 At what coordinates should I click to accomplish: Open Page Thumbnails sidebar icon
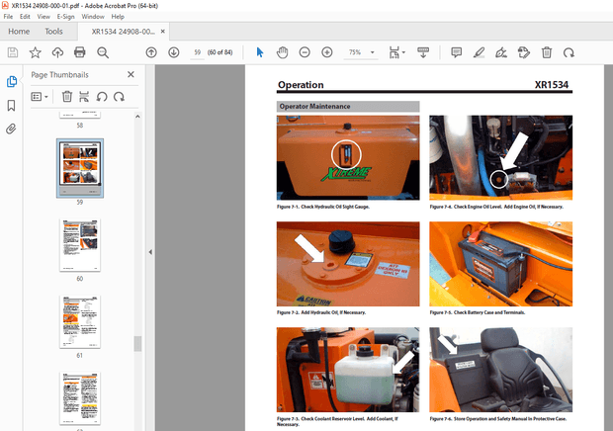point(11,82)
